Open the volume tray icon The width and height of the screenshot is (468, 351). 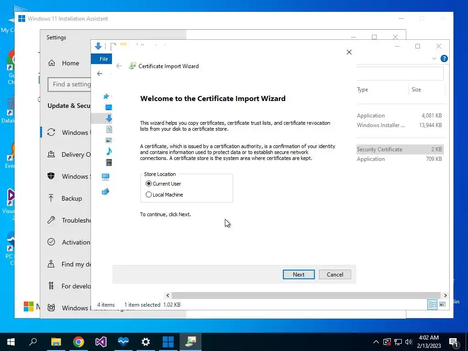[409, 342]
